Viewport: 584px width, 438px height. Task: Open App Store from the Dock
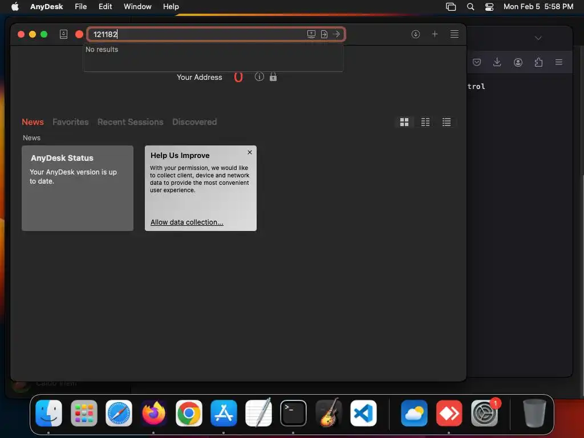[x=224, y=413]
